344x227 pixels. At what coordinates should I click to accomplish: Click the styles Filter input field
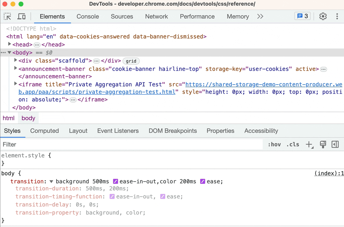point(132,144)
